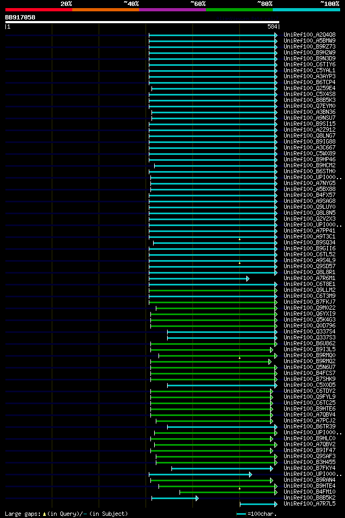Open the hit UniRef100_B9RZ73

[x=309, y=46]
